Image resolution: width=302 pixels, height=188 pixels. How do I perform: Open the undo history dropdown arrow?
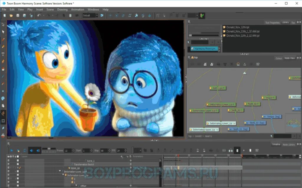44,16
